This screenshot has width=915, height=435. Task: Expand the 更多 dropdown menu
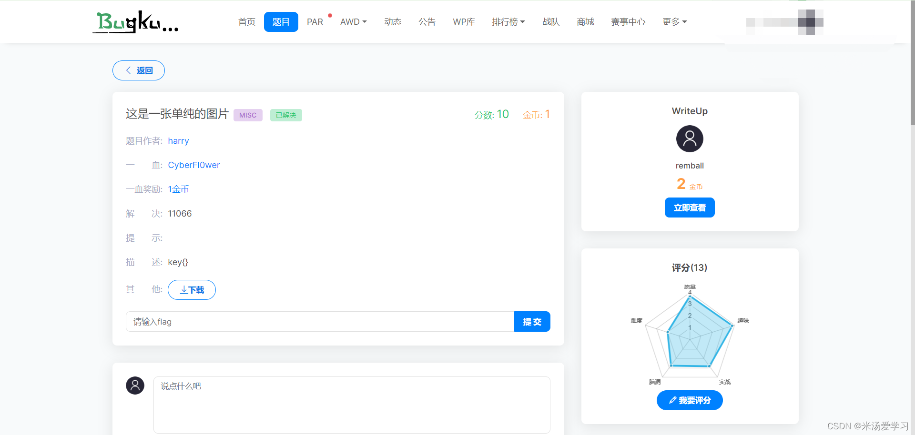[x=675, y=22]
